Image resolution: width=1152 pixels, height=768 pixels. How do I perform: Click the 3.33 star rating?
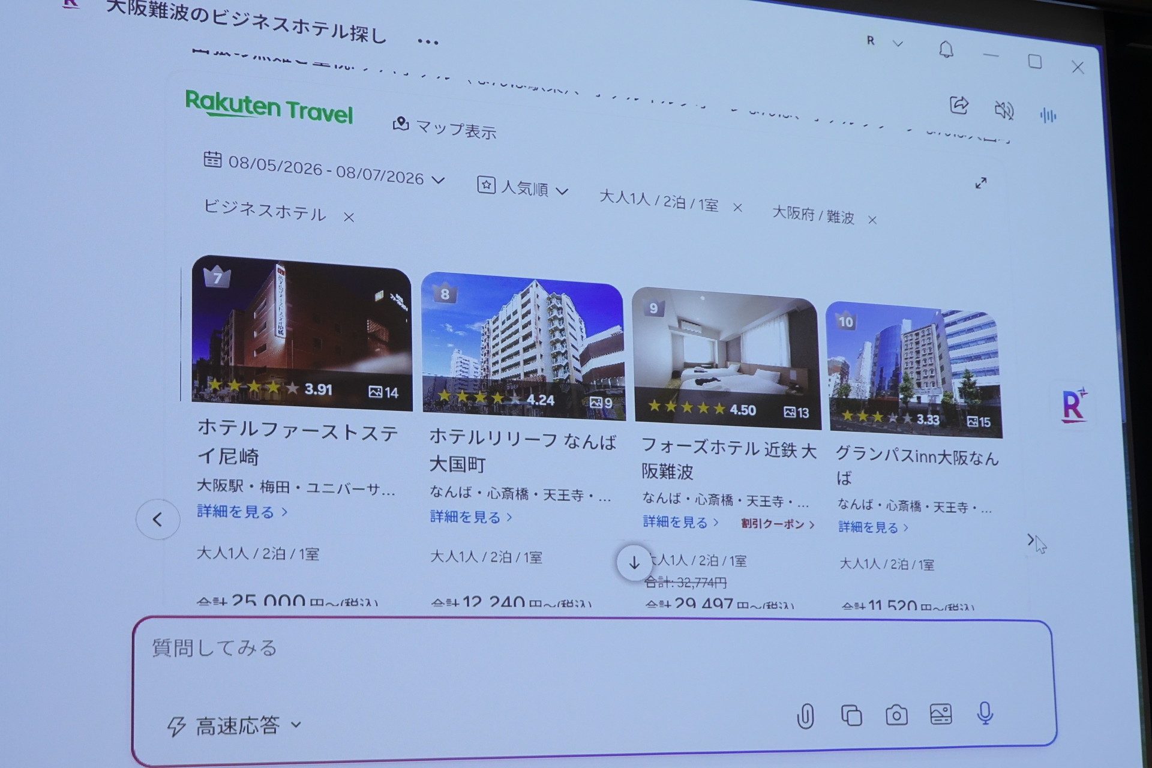pos(890,417)
